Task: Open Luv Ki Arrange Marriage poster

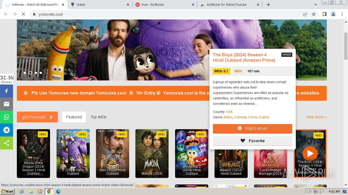Action: coord(271,164)
